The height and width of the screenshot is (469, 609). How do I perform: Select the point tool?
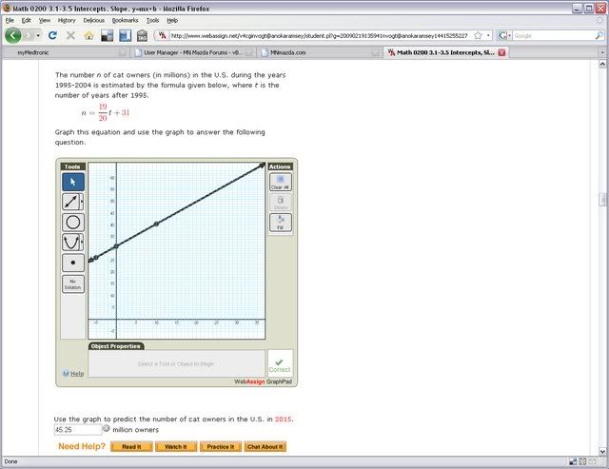pos(72,263)
